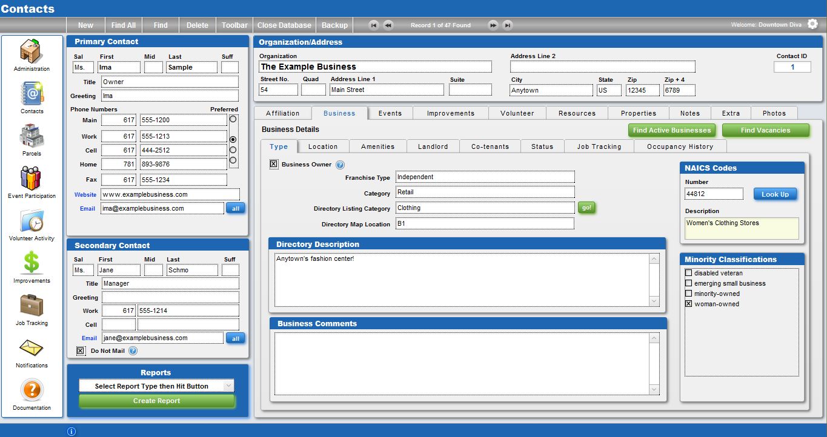
Task: Open Job Tracking briefcase icon
Action: pos(32,306)
